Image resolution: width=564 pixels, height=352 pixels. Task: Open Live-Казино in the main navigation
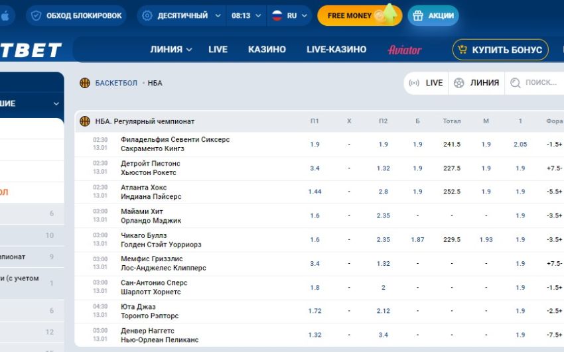click(x=336, y=50)
